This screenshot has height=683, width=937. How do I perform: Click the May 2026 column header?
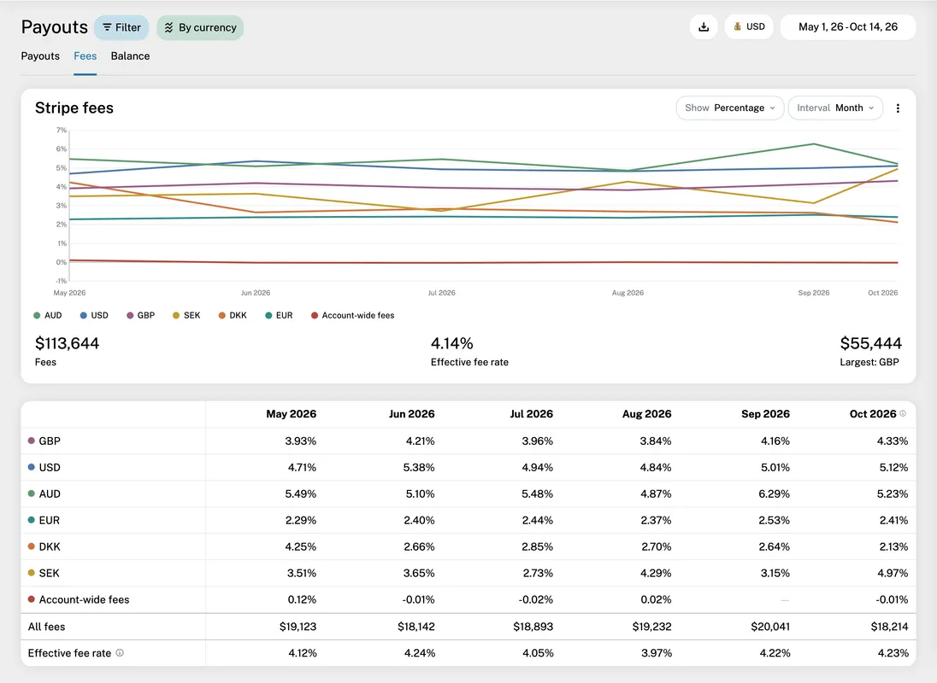291,414
